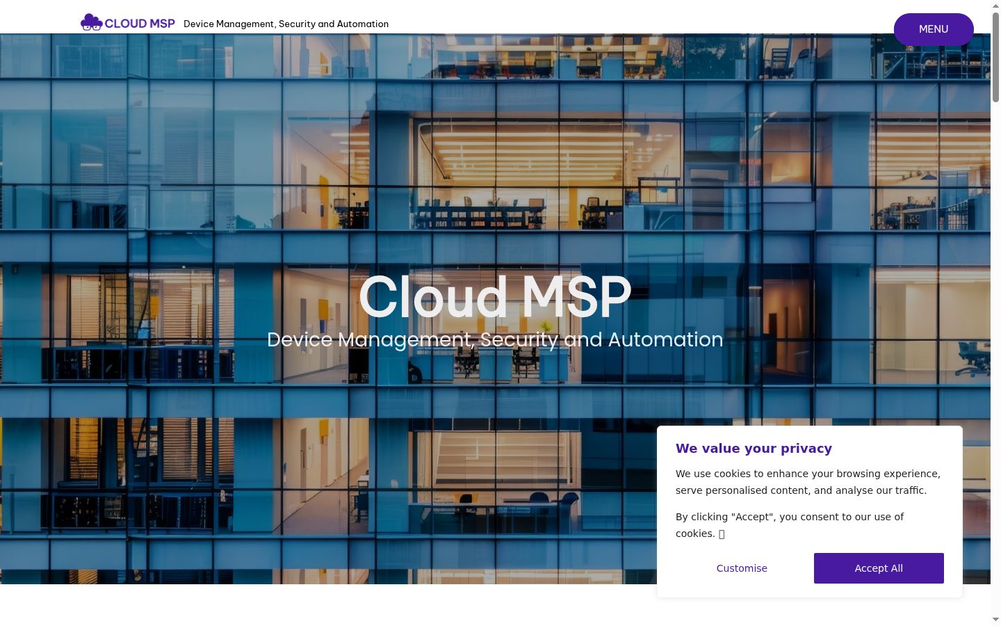Image resolution: width=1001 pixels, height=626 pixels.
Task: Open the MENU button
Action: click(x=934, y=29)
